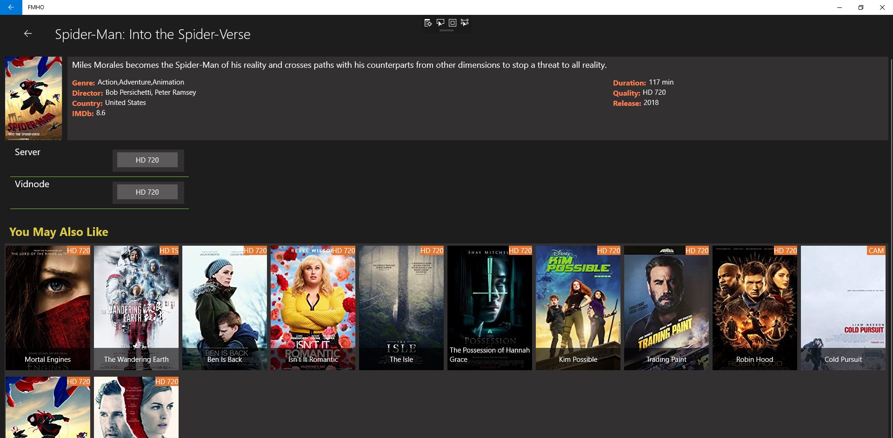Toggle Display Layout Adorners debug icon
This screenshot has height=438, width=893.
click(x=452, y=23)
